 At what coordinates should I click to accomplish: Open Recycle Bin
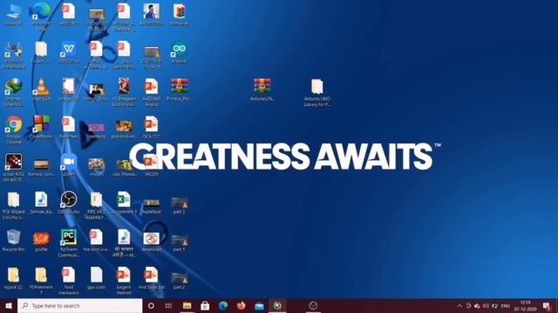click(x=14, y=240)
